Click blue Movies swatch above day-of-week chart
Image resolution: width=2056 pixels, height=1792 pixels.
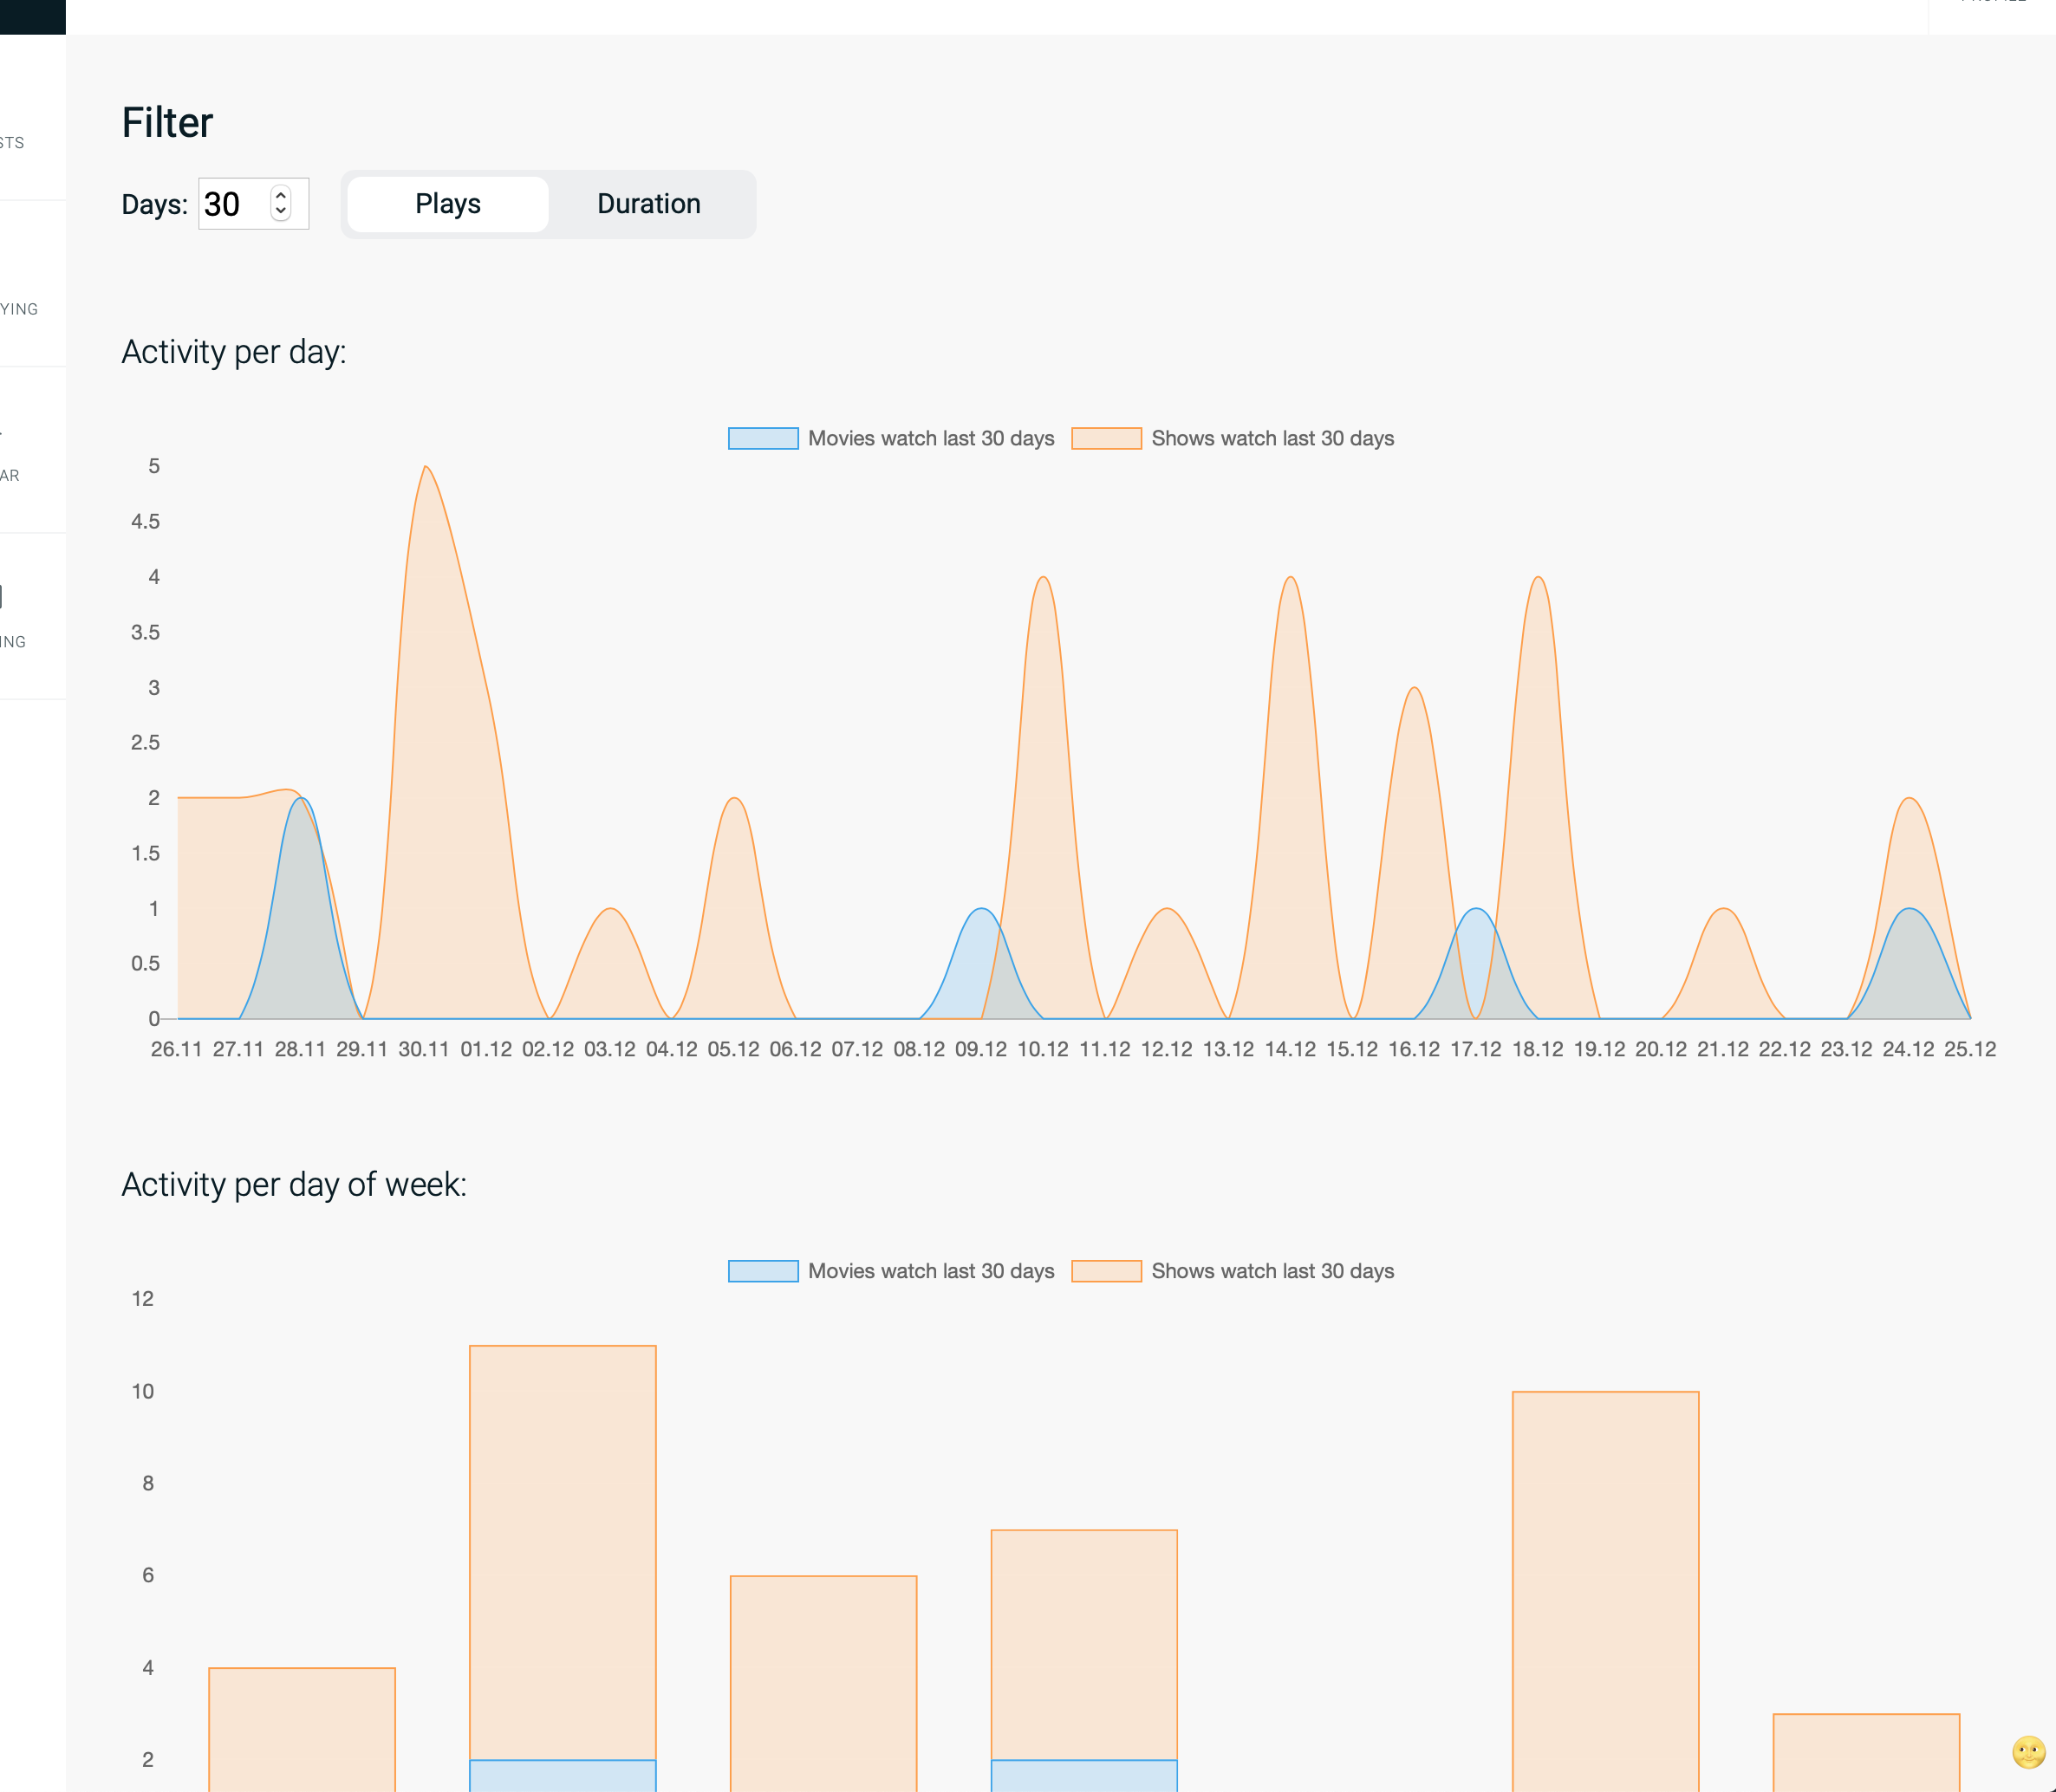point(763,1271)
